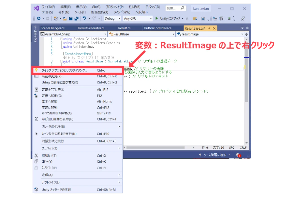Expand the Unity attach dropdown arrow
Screen dimensions: 282x197
click(x=183, y=19)
